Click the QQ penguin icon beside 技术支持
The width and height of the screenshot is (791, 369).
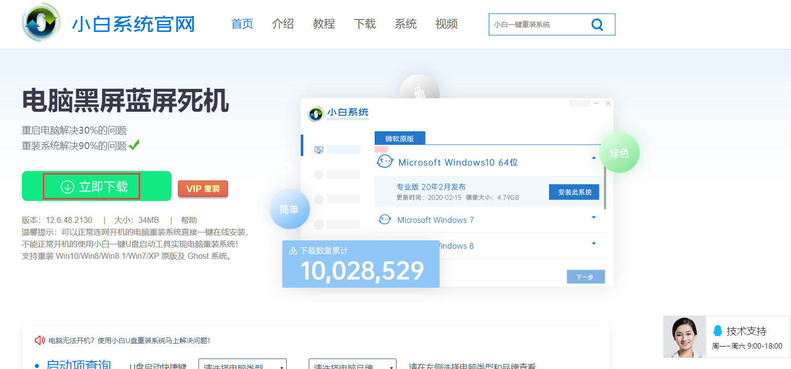[718, 331]
